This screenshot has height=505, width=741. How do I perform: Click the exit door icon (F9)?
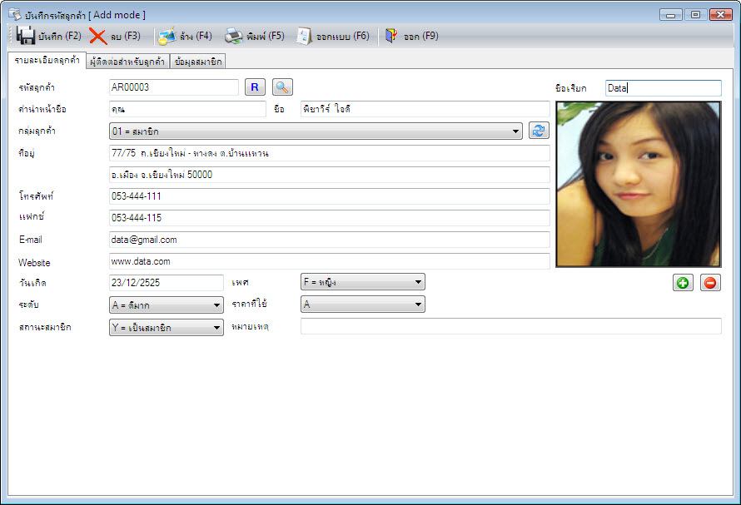coord(390,36)
